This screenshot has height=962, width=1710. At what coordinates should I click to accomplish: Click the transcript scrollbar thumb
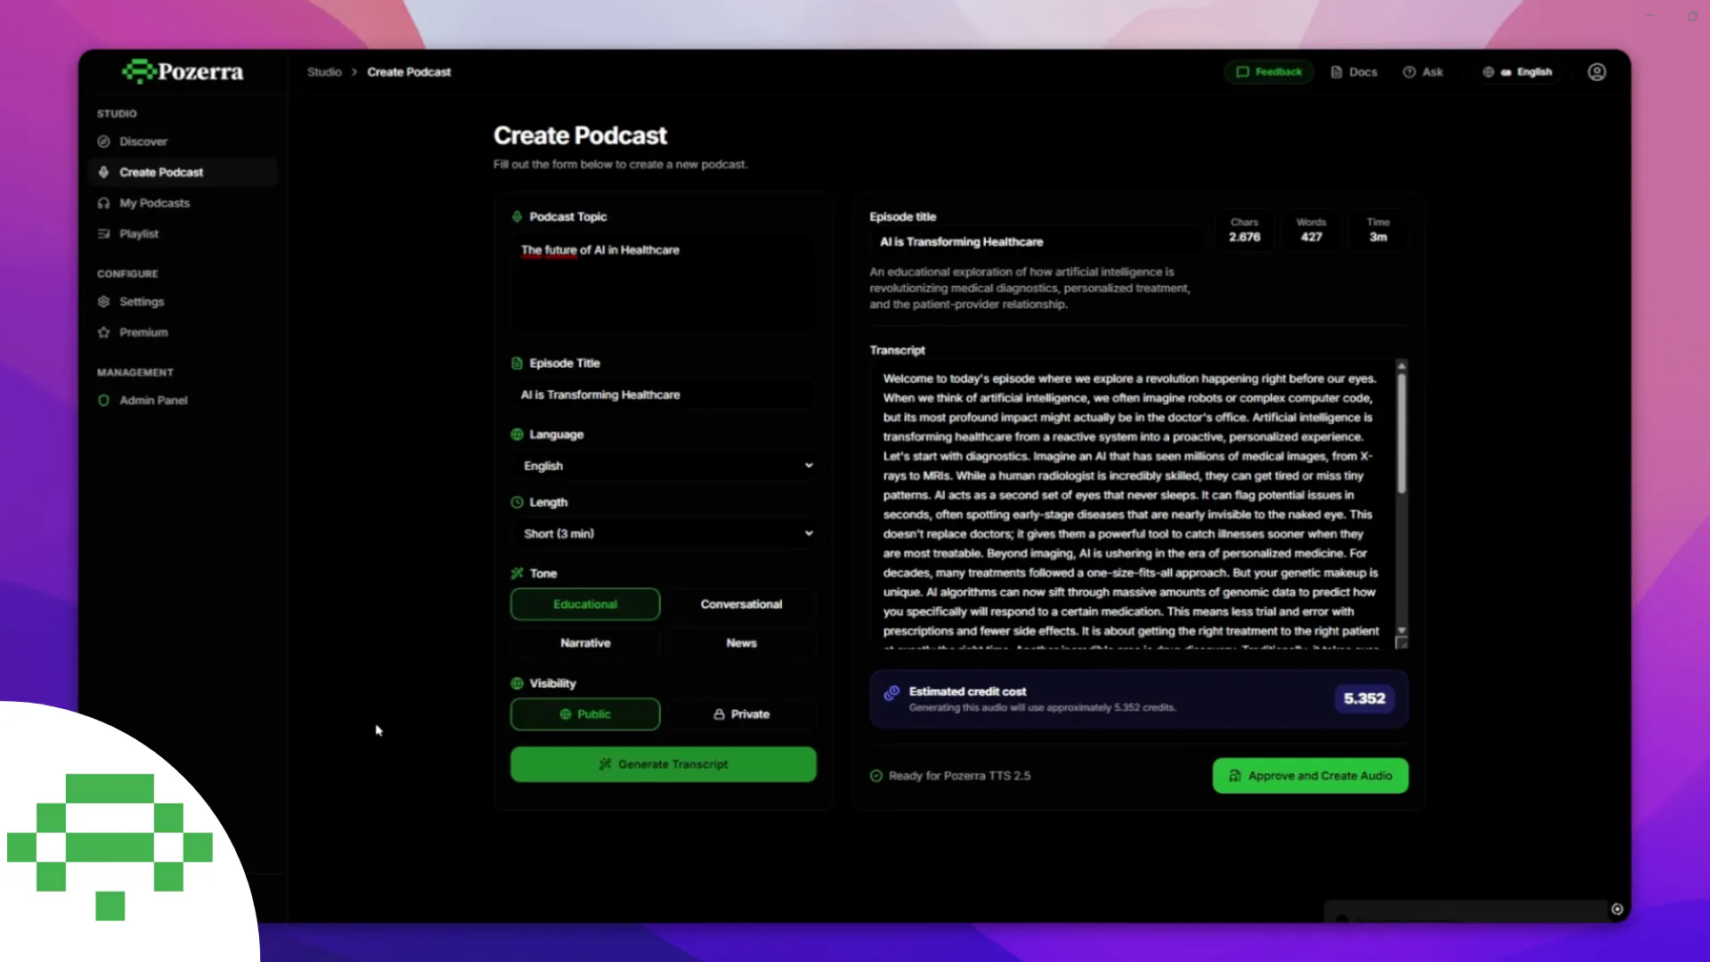(1402, 434)
